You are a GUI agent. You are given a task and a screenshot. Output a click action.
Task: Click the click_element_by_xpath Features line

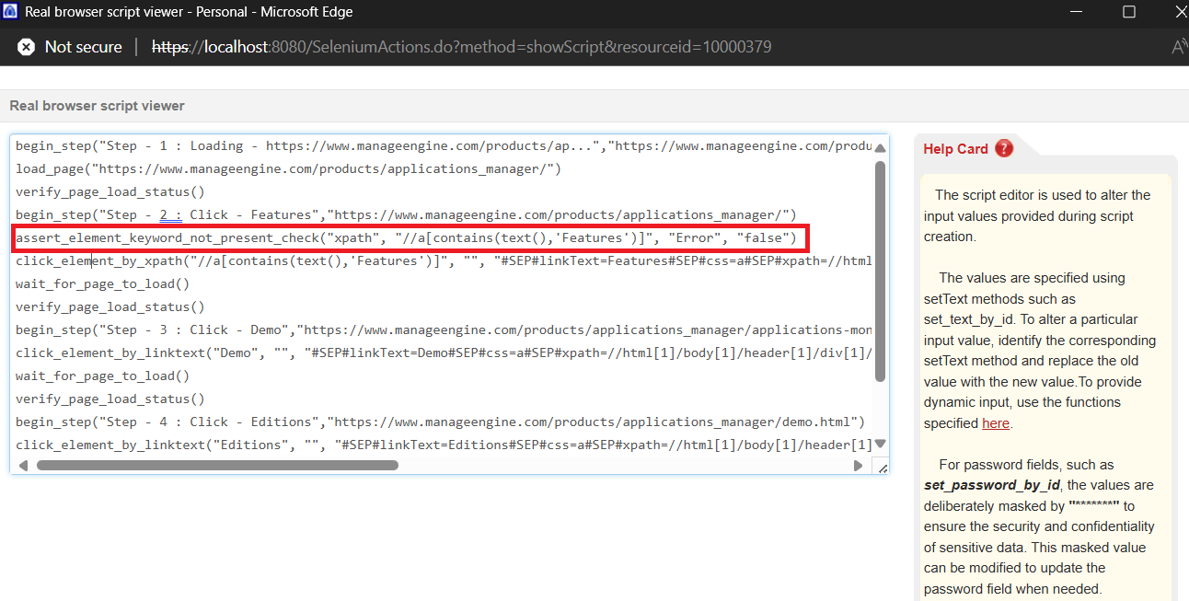pyautogui.click(x=444, y=261)
